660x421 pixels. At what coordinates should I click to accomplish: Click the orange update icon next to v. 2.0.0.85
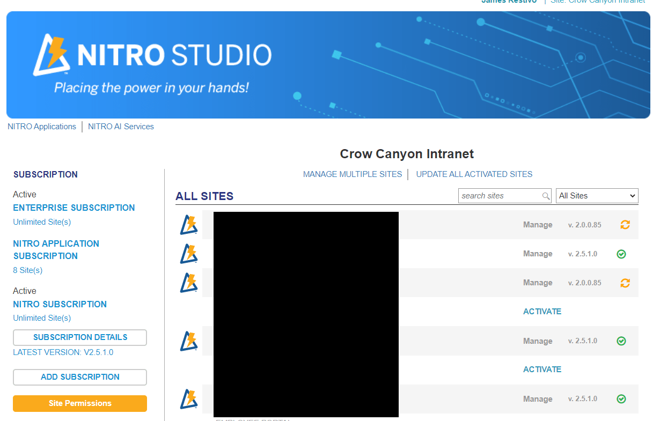pyautogui.click(x=625, y=225)
